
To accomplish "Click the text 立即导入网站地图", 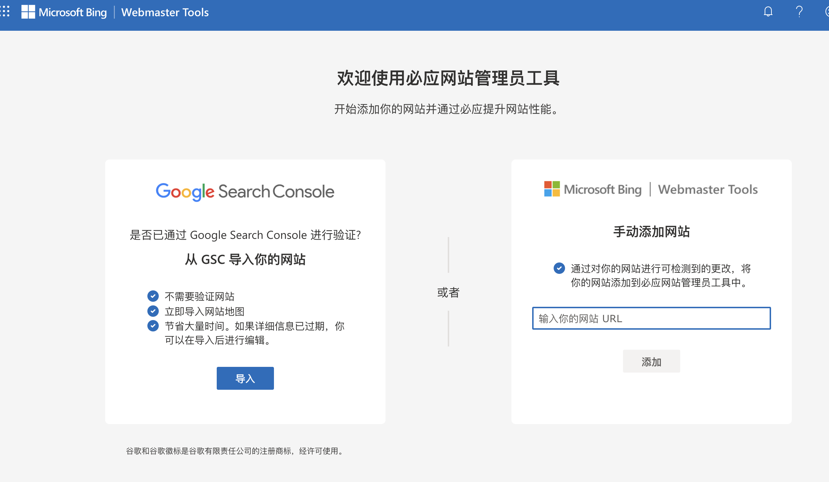I will point(205,311).
